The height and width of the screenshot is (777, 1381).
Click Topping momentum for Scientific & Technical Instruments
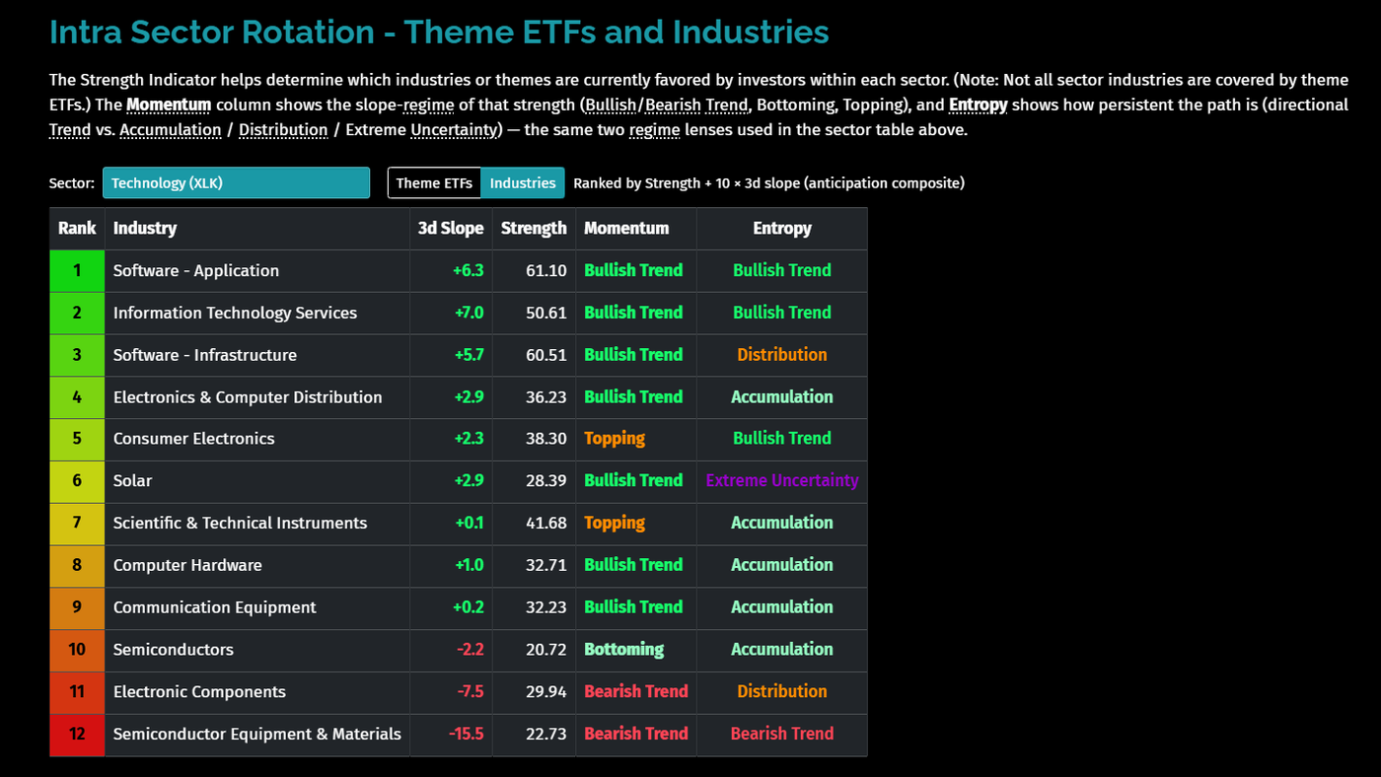pyautogui.click(x=615, y=523)
